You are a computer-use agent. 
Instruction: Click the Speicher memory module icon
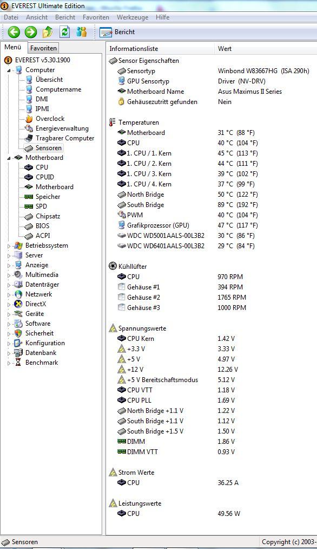click(x=29, y=197)
